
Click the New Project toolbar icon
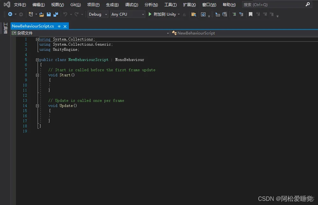(x=31, y=14)
